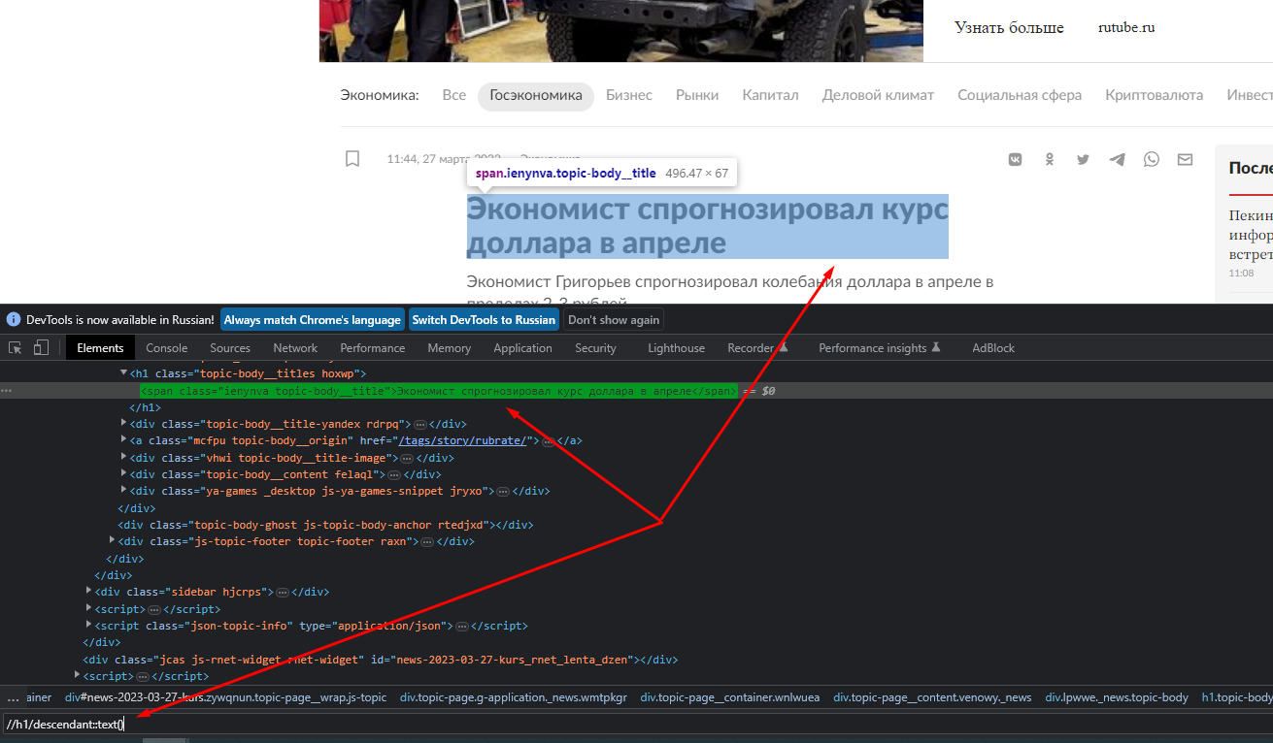Share the article by email icon
The width and height of the screenshot is (1273, 743).
pyautogui.click(x=1186, y=159)
